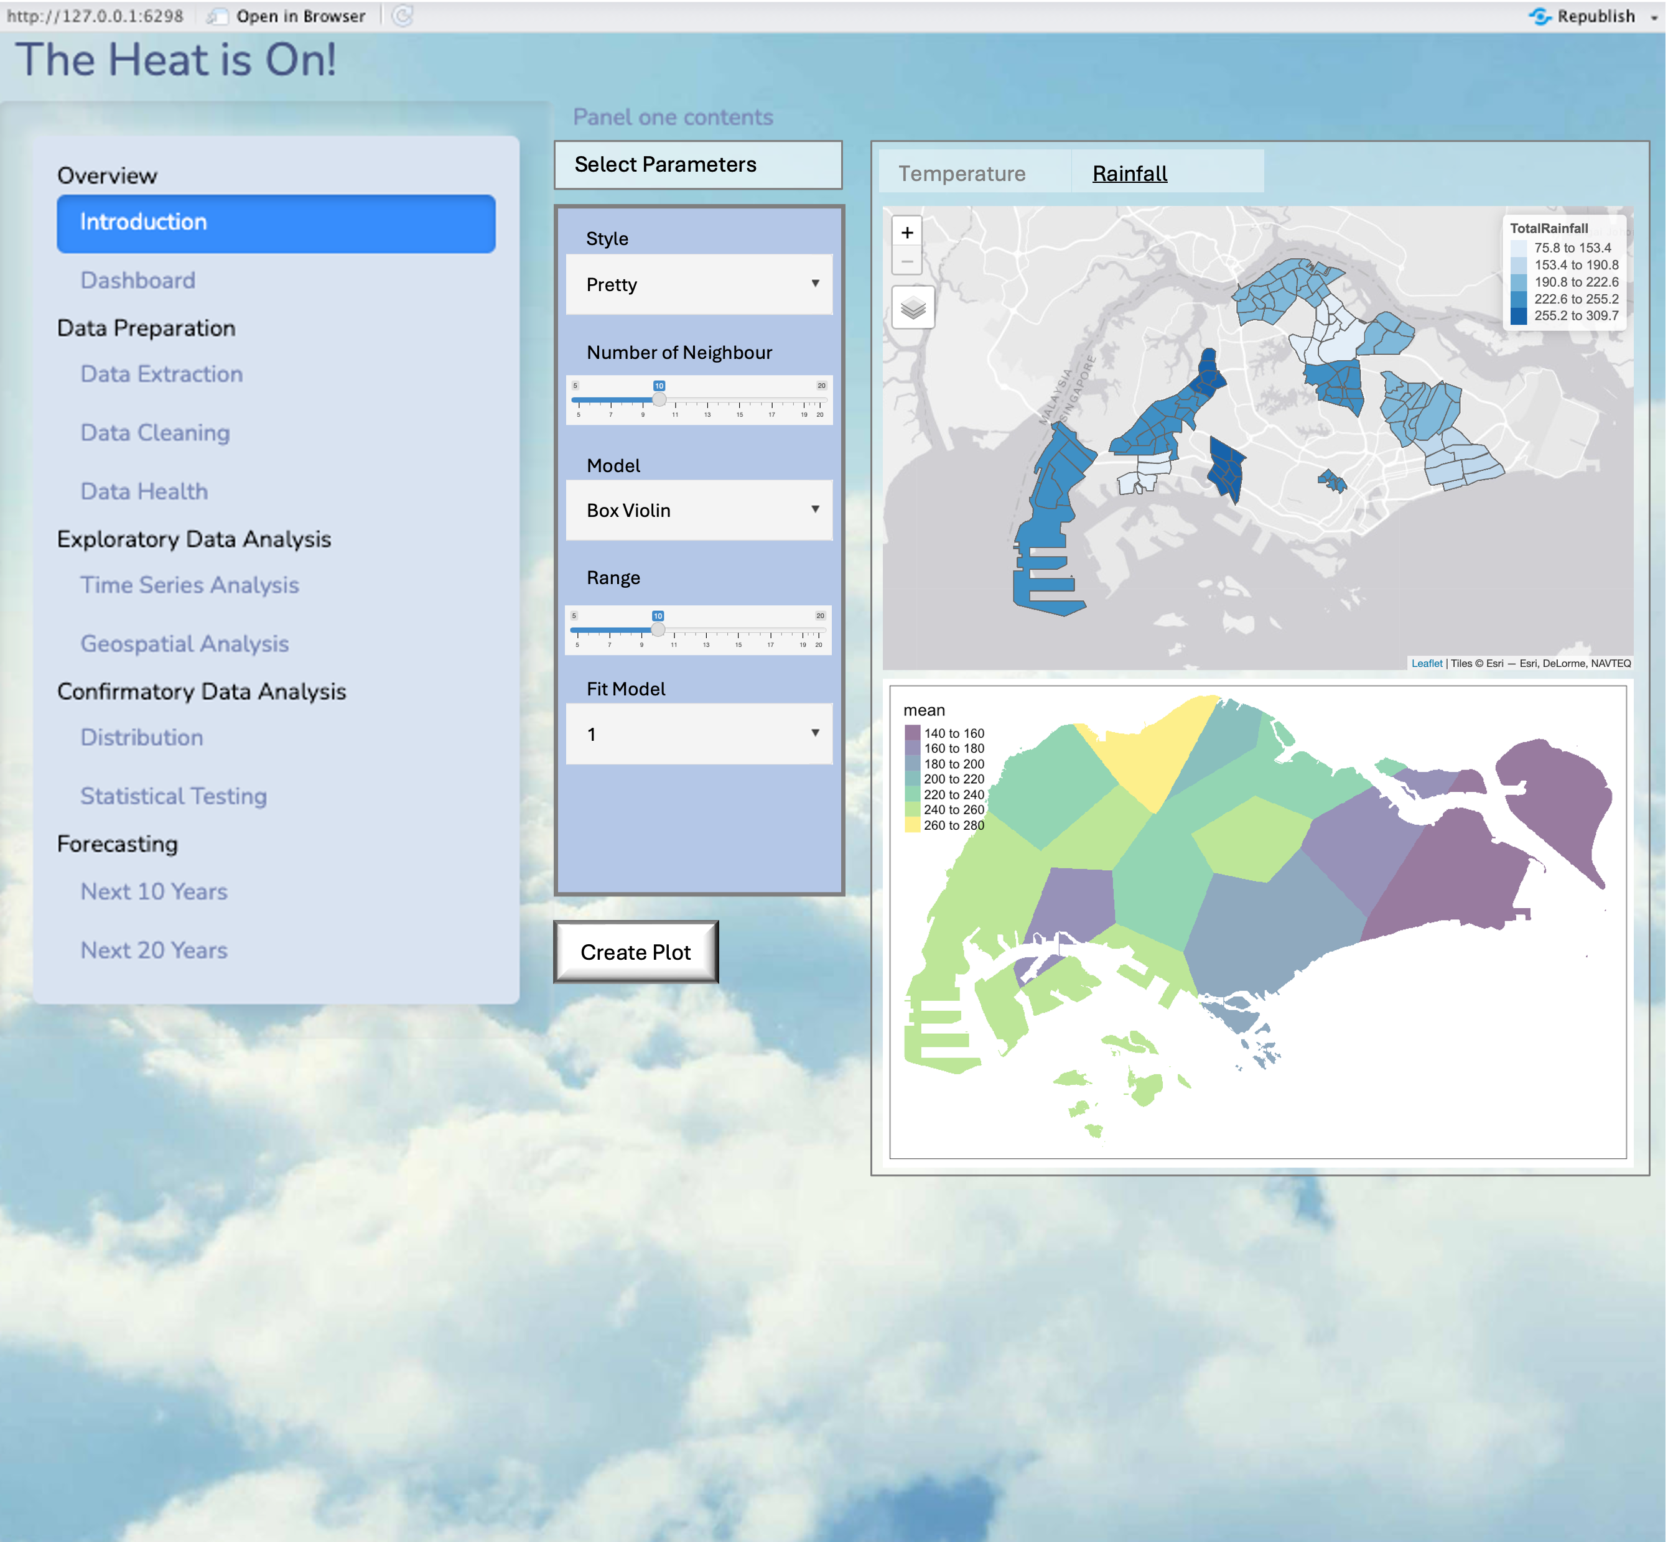Open the map layers control icon

[913, 308]
